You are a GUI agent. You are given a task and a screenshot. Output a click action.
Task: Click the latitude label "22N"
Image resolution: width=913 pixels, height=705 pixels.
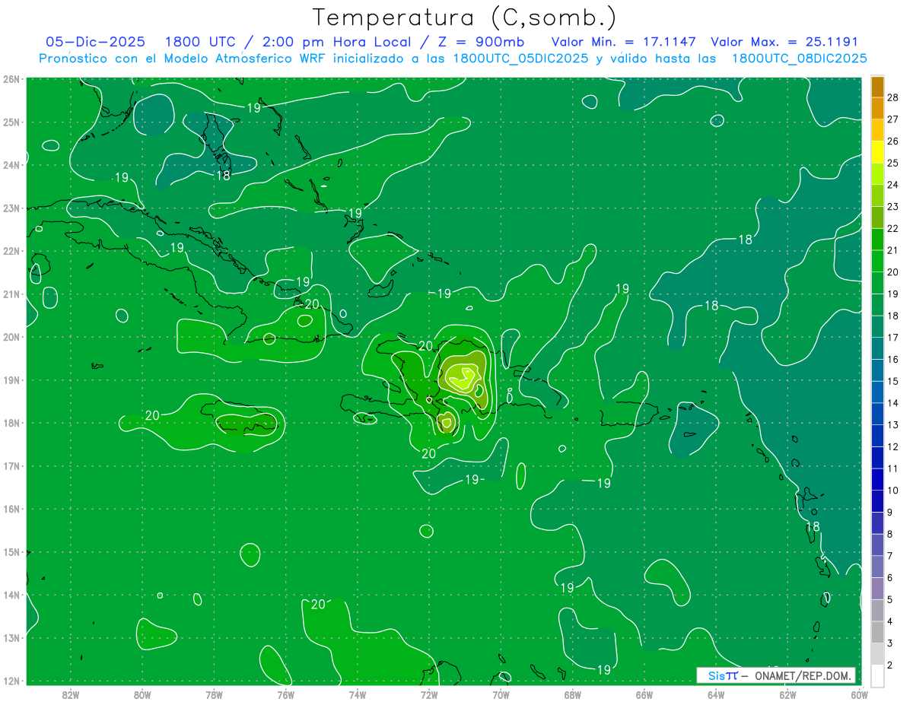[11, 251]
